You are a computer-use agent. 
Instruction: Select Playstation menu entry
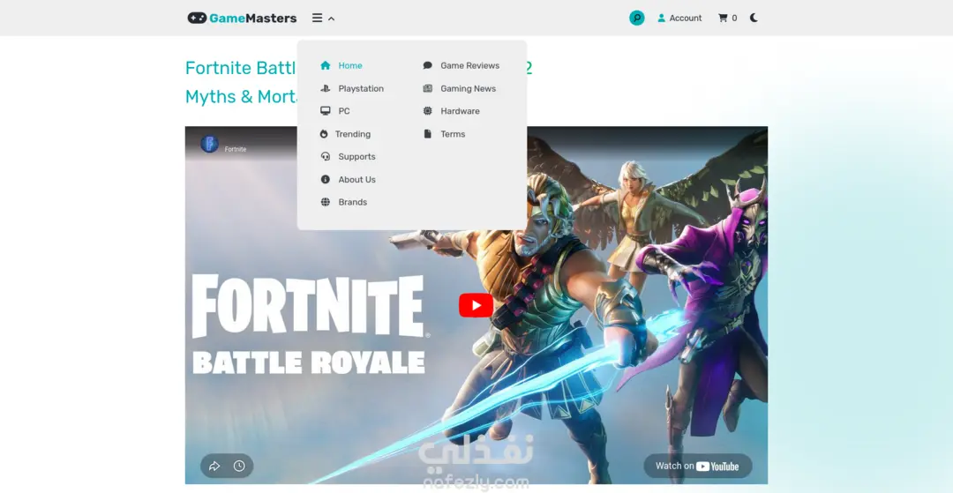click(x=361, y=89)
